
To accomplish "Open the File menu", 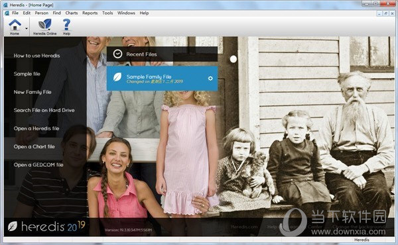I will [15, 13].
